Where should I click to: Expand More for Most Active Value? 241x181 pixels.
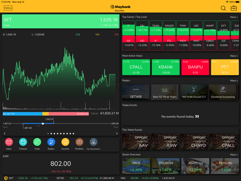234,56
